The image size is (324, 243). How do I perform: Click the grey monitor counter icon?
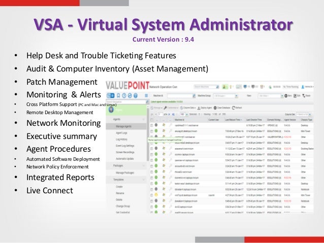click(x=253, y=87)
